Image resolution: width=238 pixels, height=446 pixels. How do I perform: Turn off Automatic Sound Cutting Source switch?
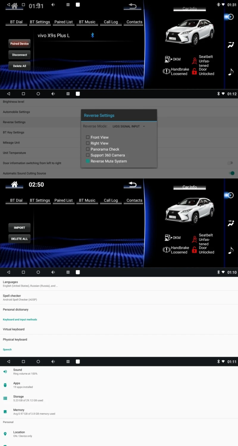click(x=231, y=173)
